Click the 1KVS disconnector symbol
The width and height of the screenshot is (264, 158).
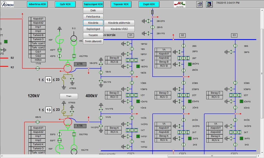(x=101, y=118)
